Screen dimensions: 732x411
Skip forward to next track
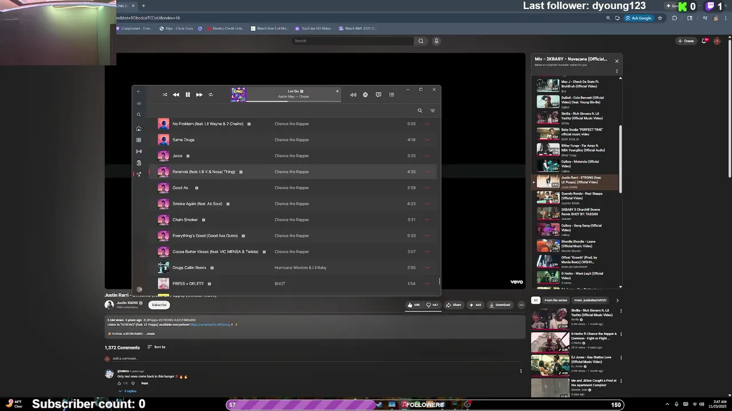tap(199, 95)
